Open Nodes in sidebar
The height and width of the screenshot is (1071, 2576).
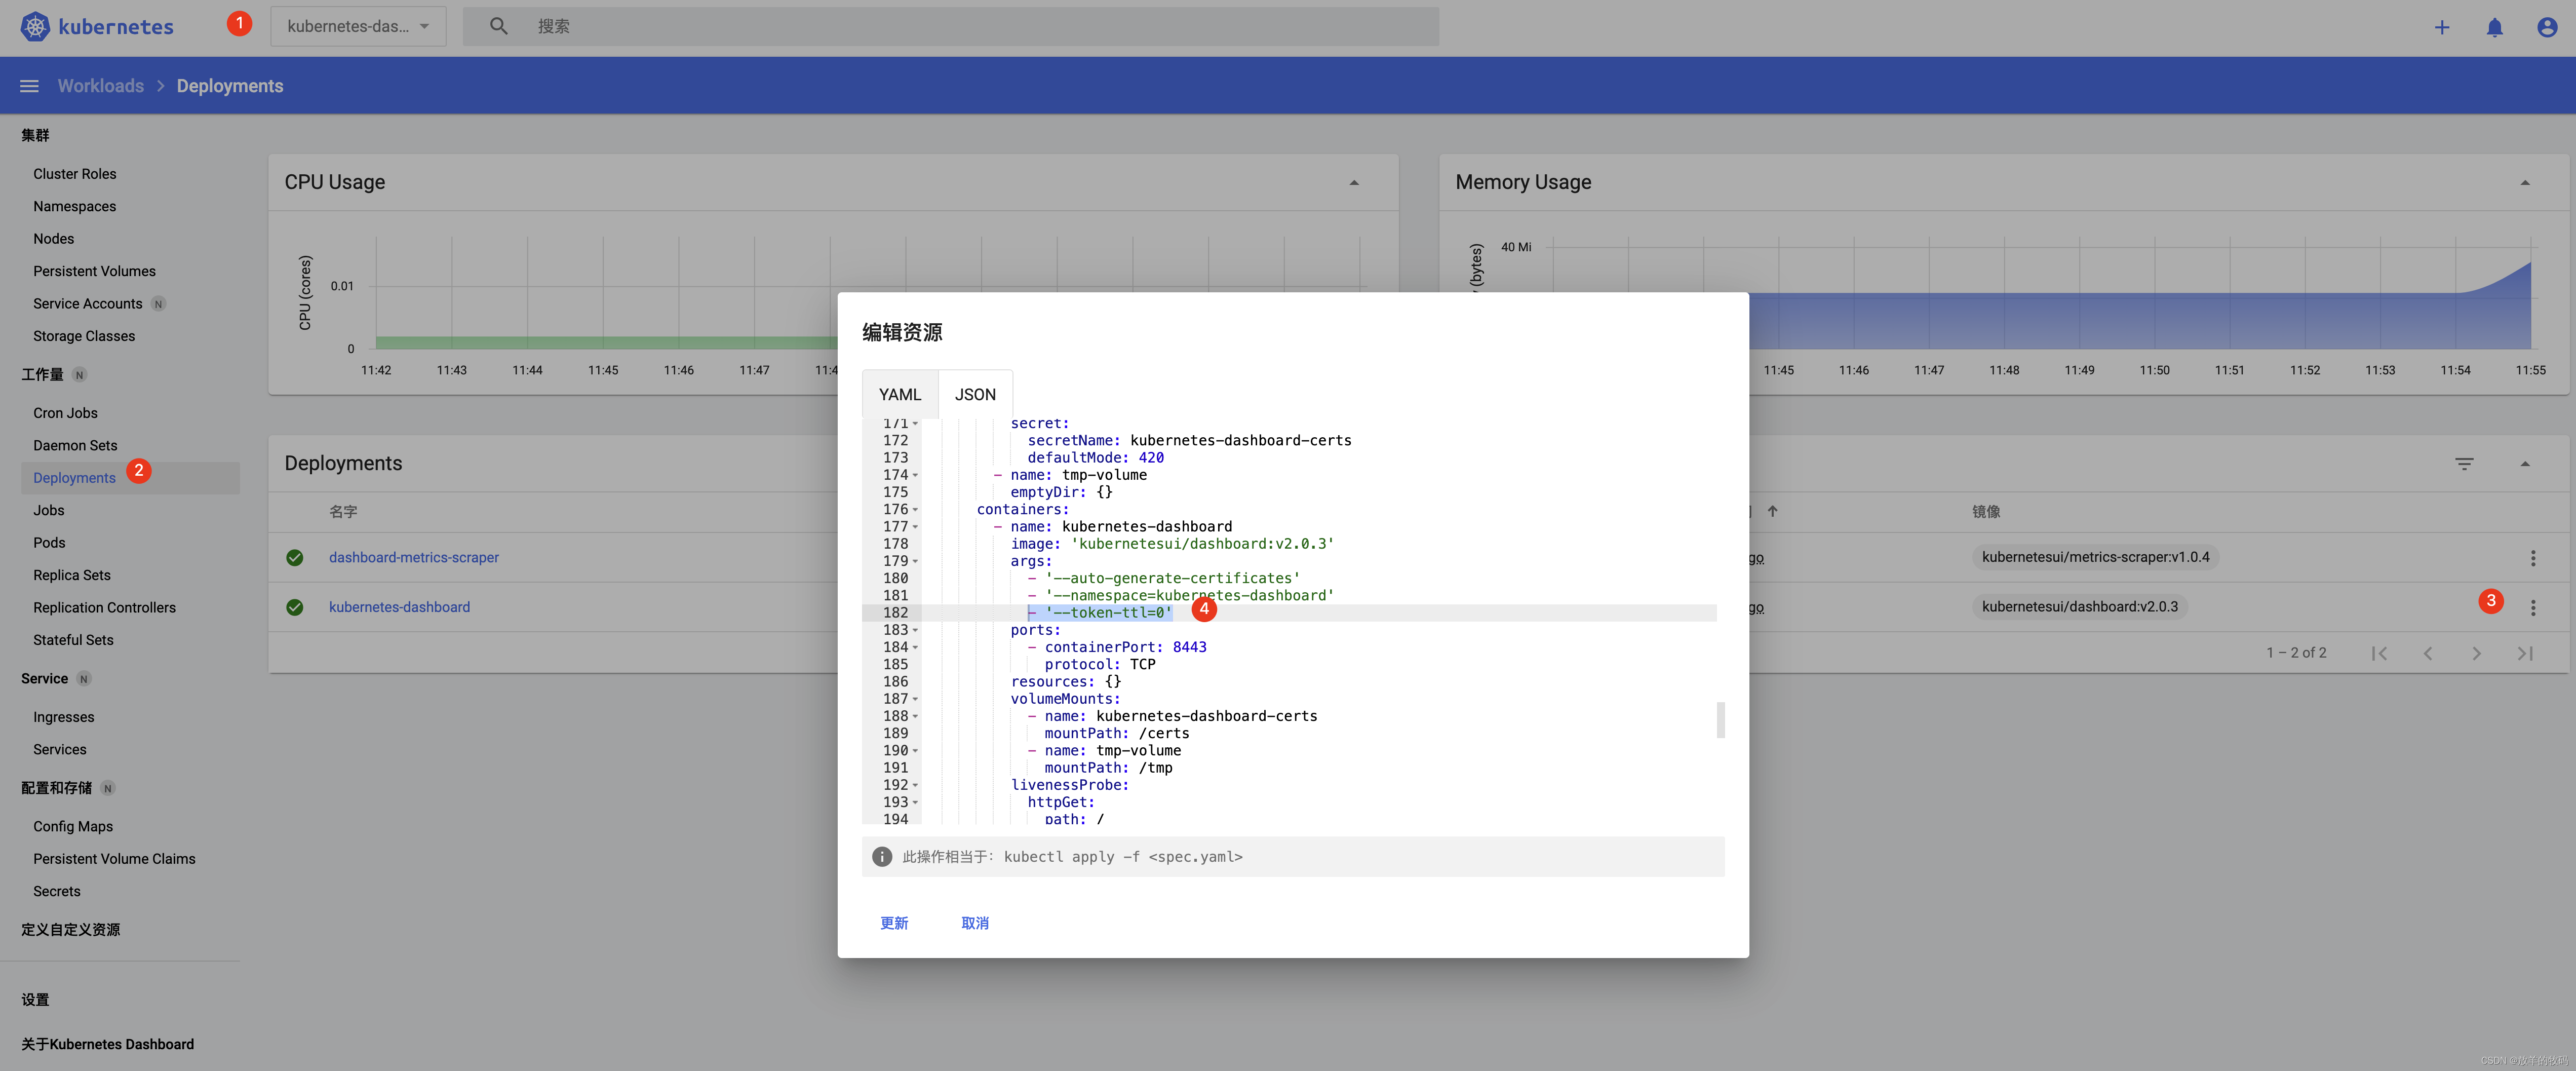click(x=54, y=239)
